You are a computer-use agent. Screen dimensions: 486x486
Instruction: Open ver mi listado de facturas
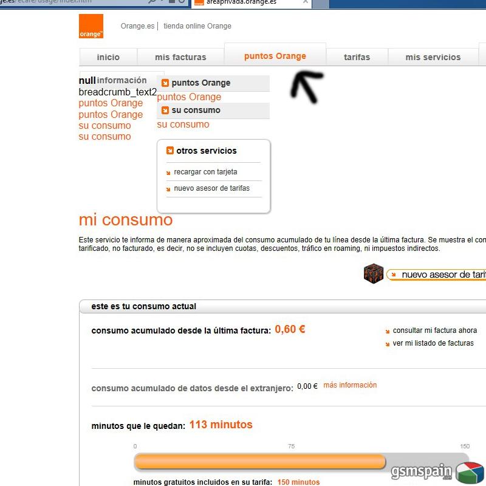click(433, 343)
